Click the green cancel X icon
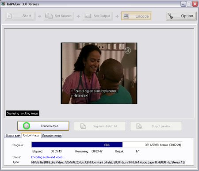 (27, 126)
